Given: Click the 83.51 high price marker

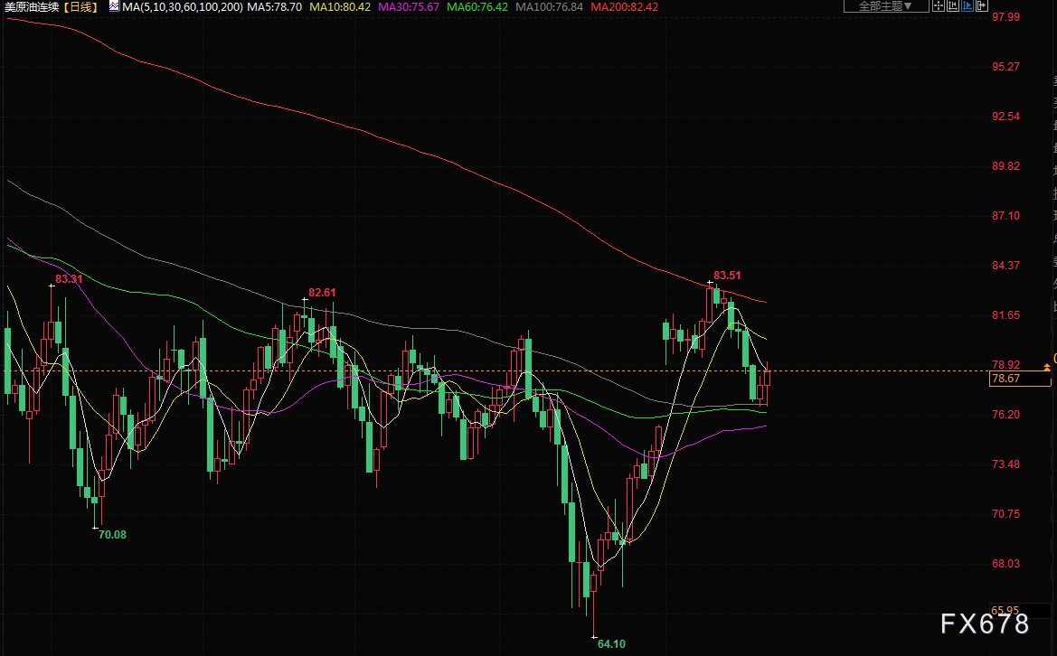Looking at the screenshot, I should coord(727,276).
